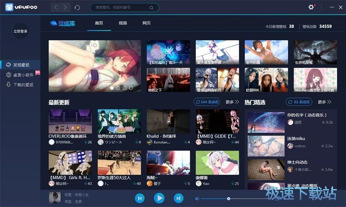Open the OVERLROD像素循环 wallpaper
346x207 pixels.
coord(70,121)
